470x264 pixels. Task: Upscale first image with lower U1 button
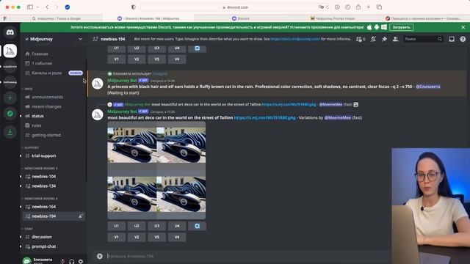[116, 226]
